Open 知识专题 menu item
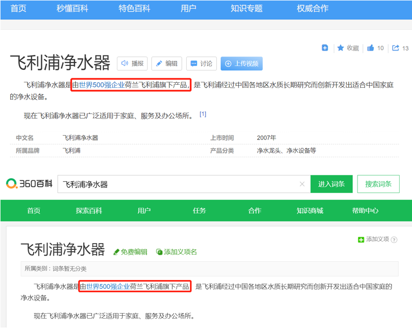 (247, 8)
